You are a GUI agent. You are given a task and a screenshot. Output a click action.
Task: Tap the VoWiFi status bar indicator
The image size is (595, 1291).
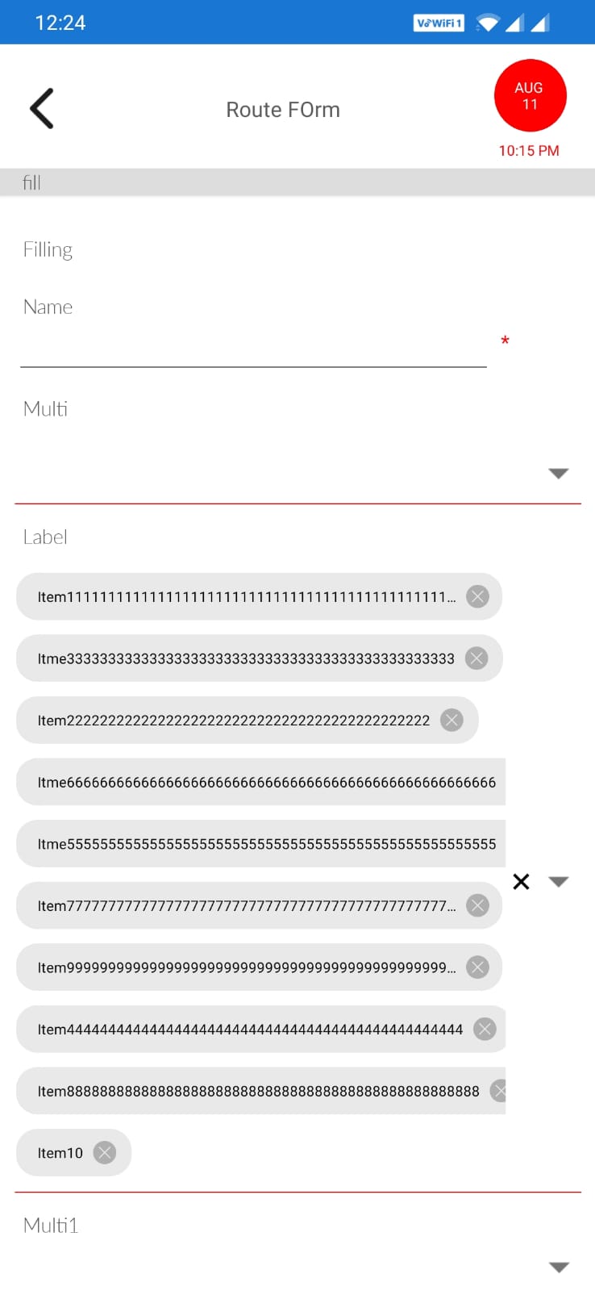coord(438,22)
